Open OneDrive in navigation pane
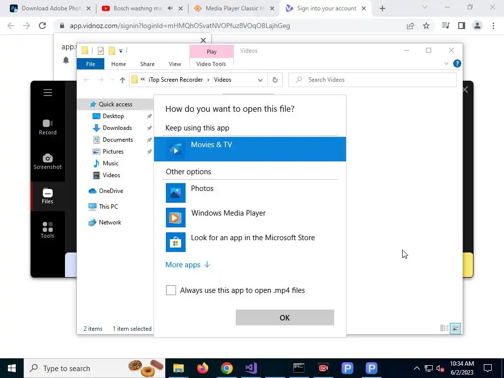504x378 pixels. (x=111, y=191)
